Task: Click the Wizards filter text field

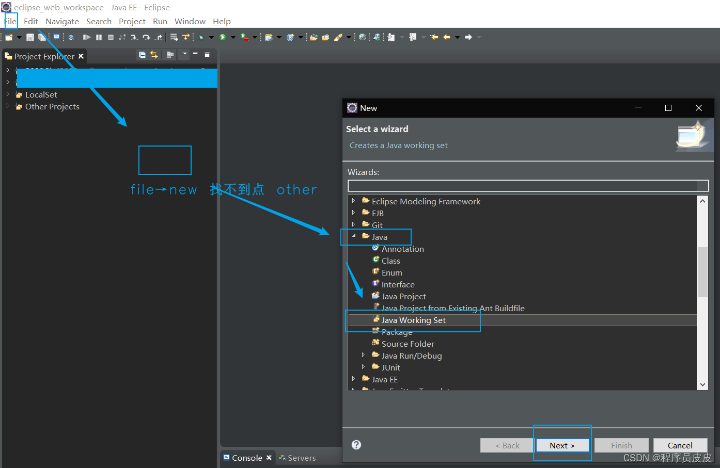Action: 528,185
